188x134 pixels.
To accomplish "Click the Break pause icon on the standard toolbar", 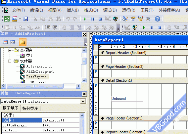I will 92,19.
